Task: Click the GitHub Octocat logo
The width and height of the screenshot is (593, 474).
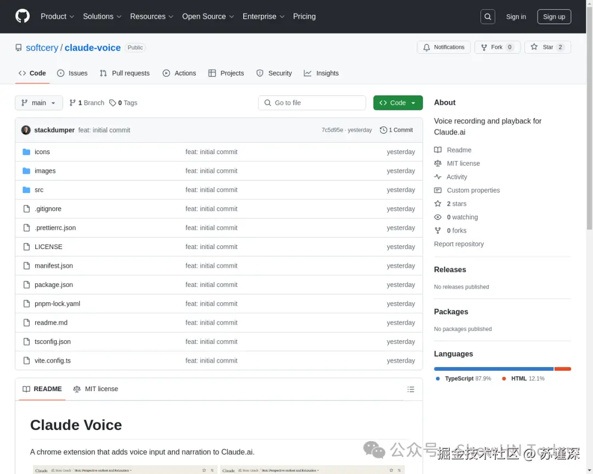Action: point(23,16)
